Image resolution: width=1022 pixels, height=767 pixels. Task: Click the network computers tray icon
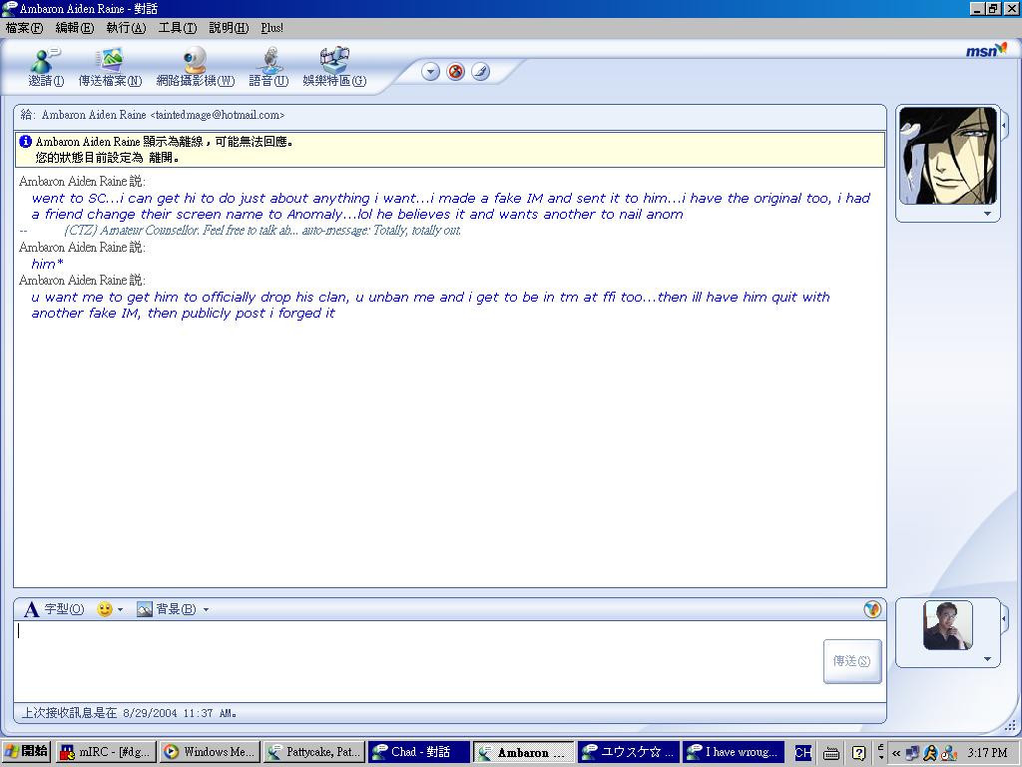[913, 753]
